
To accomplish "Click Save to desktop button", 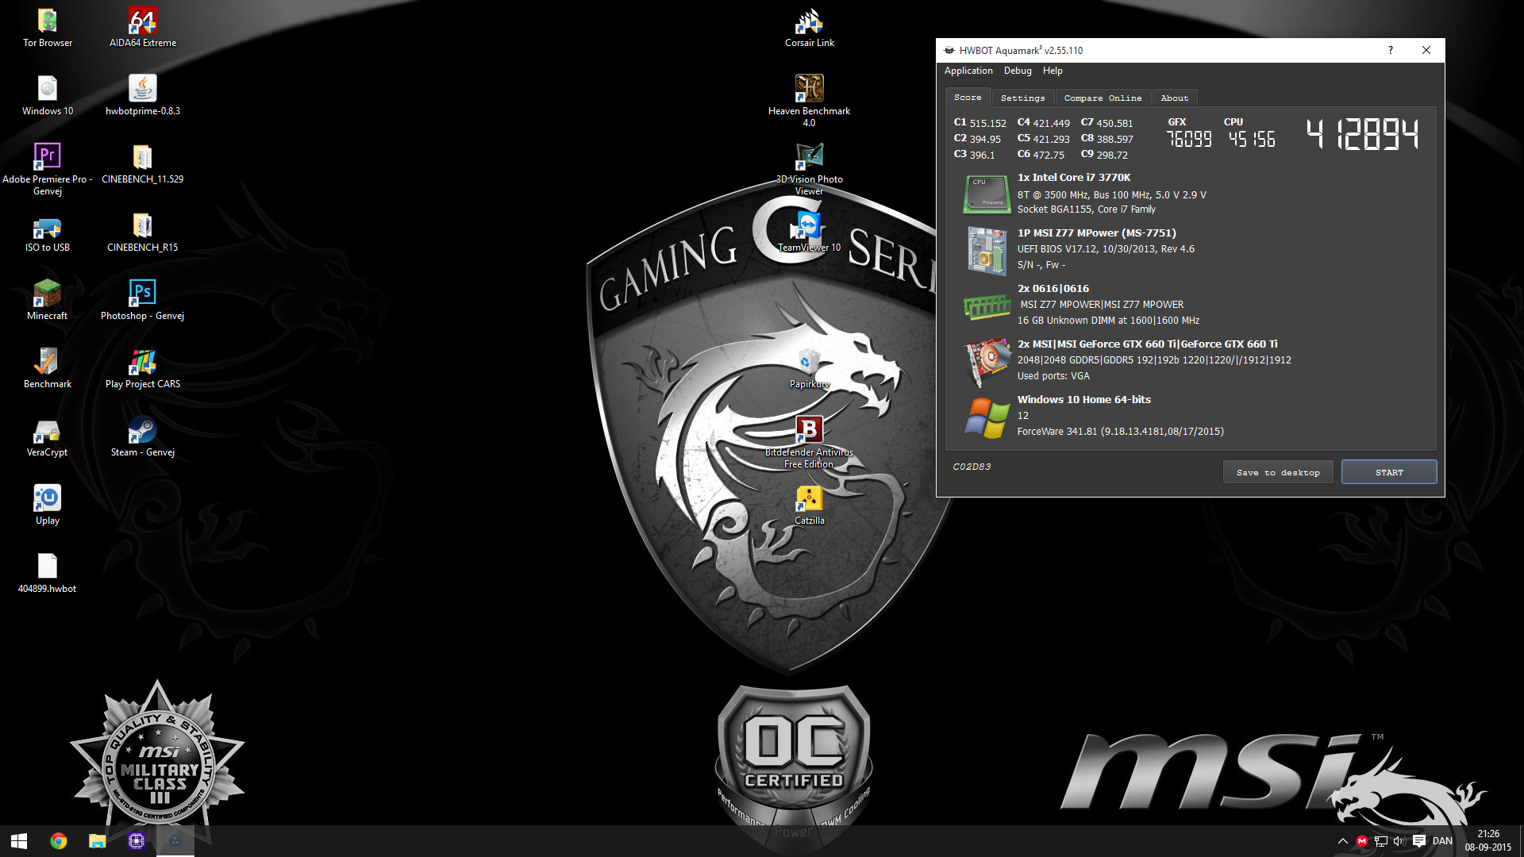I will click(1278, 472).
